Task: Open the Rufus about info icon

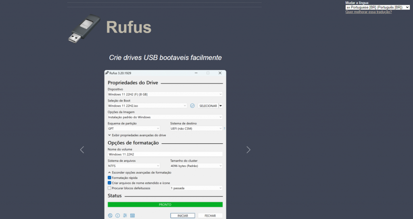Action: pyautogui.click(x=117, y=216)
